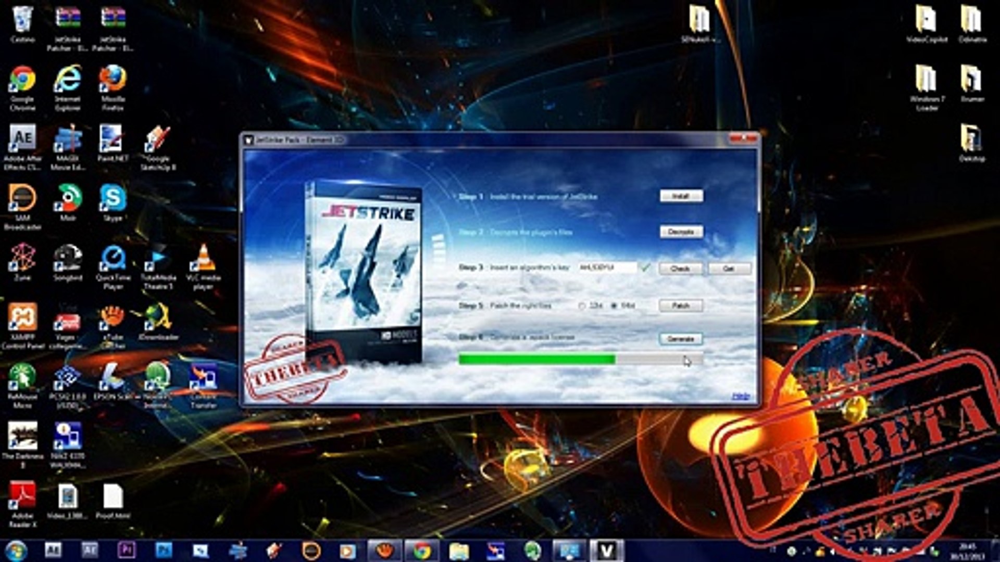Click Premiere Pro icon in taskbar
Viewport: 1000px width, 562px height.
click(127, 550)
